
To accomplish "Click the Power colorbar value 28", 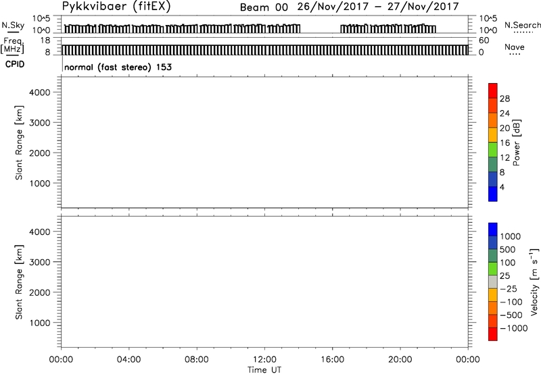I will [504, 99].
